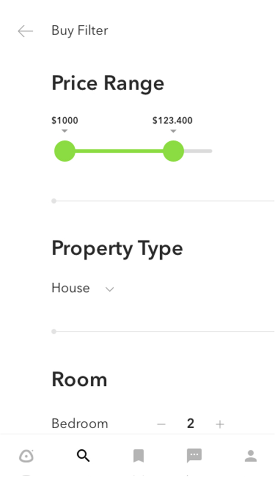This screenshot has height=488, width=275.
Task: Click the Buy Filter title
Action: [x=80, y=30]
